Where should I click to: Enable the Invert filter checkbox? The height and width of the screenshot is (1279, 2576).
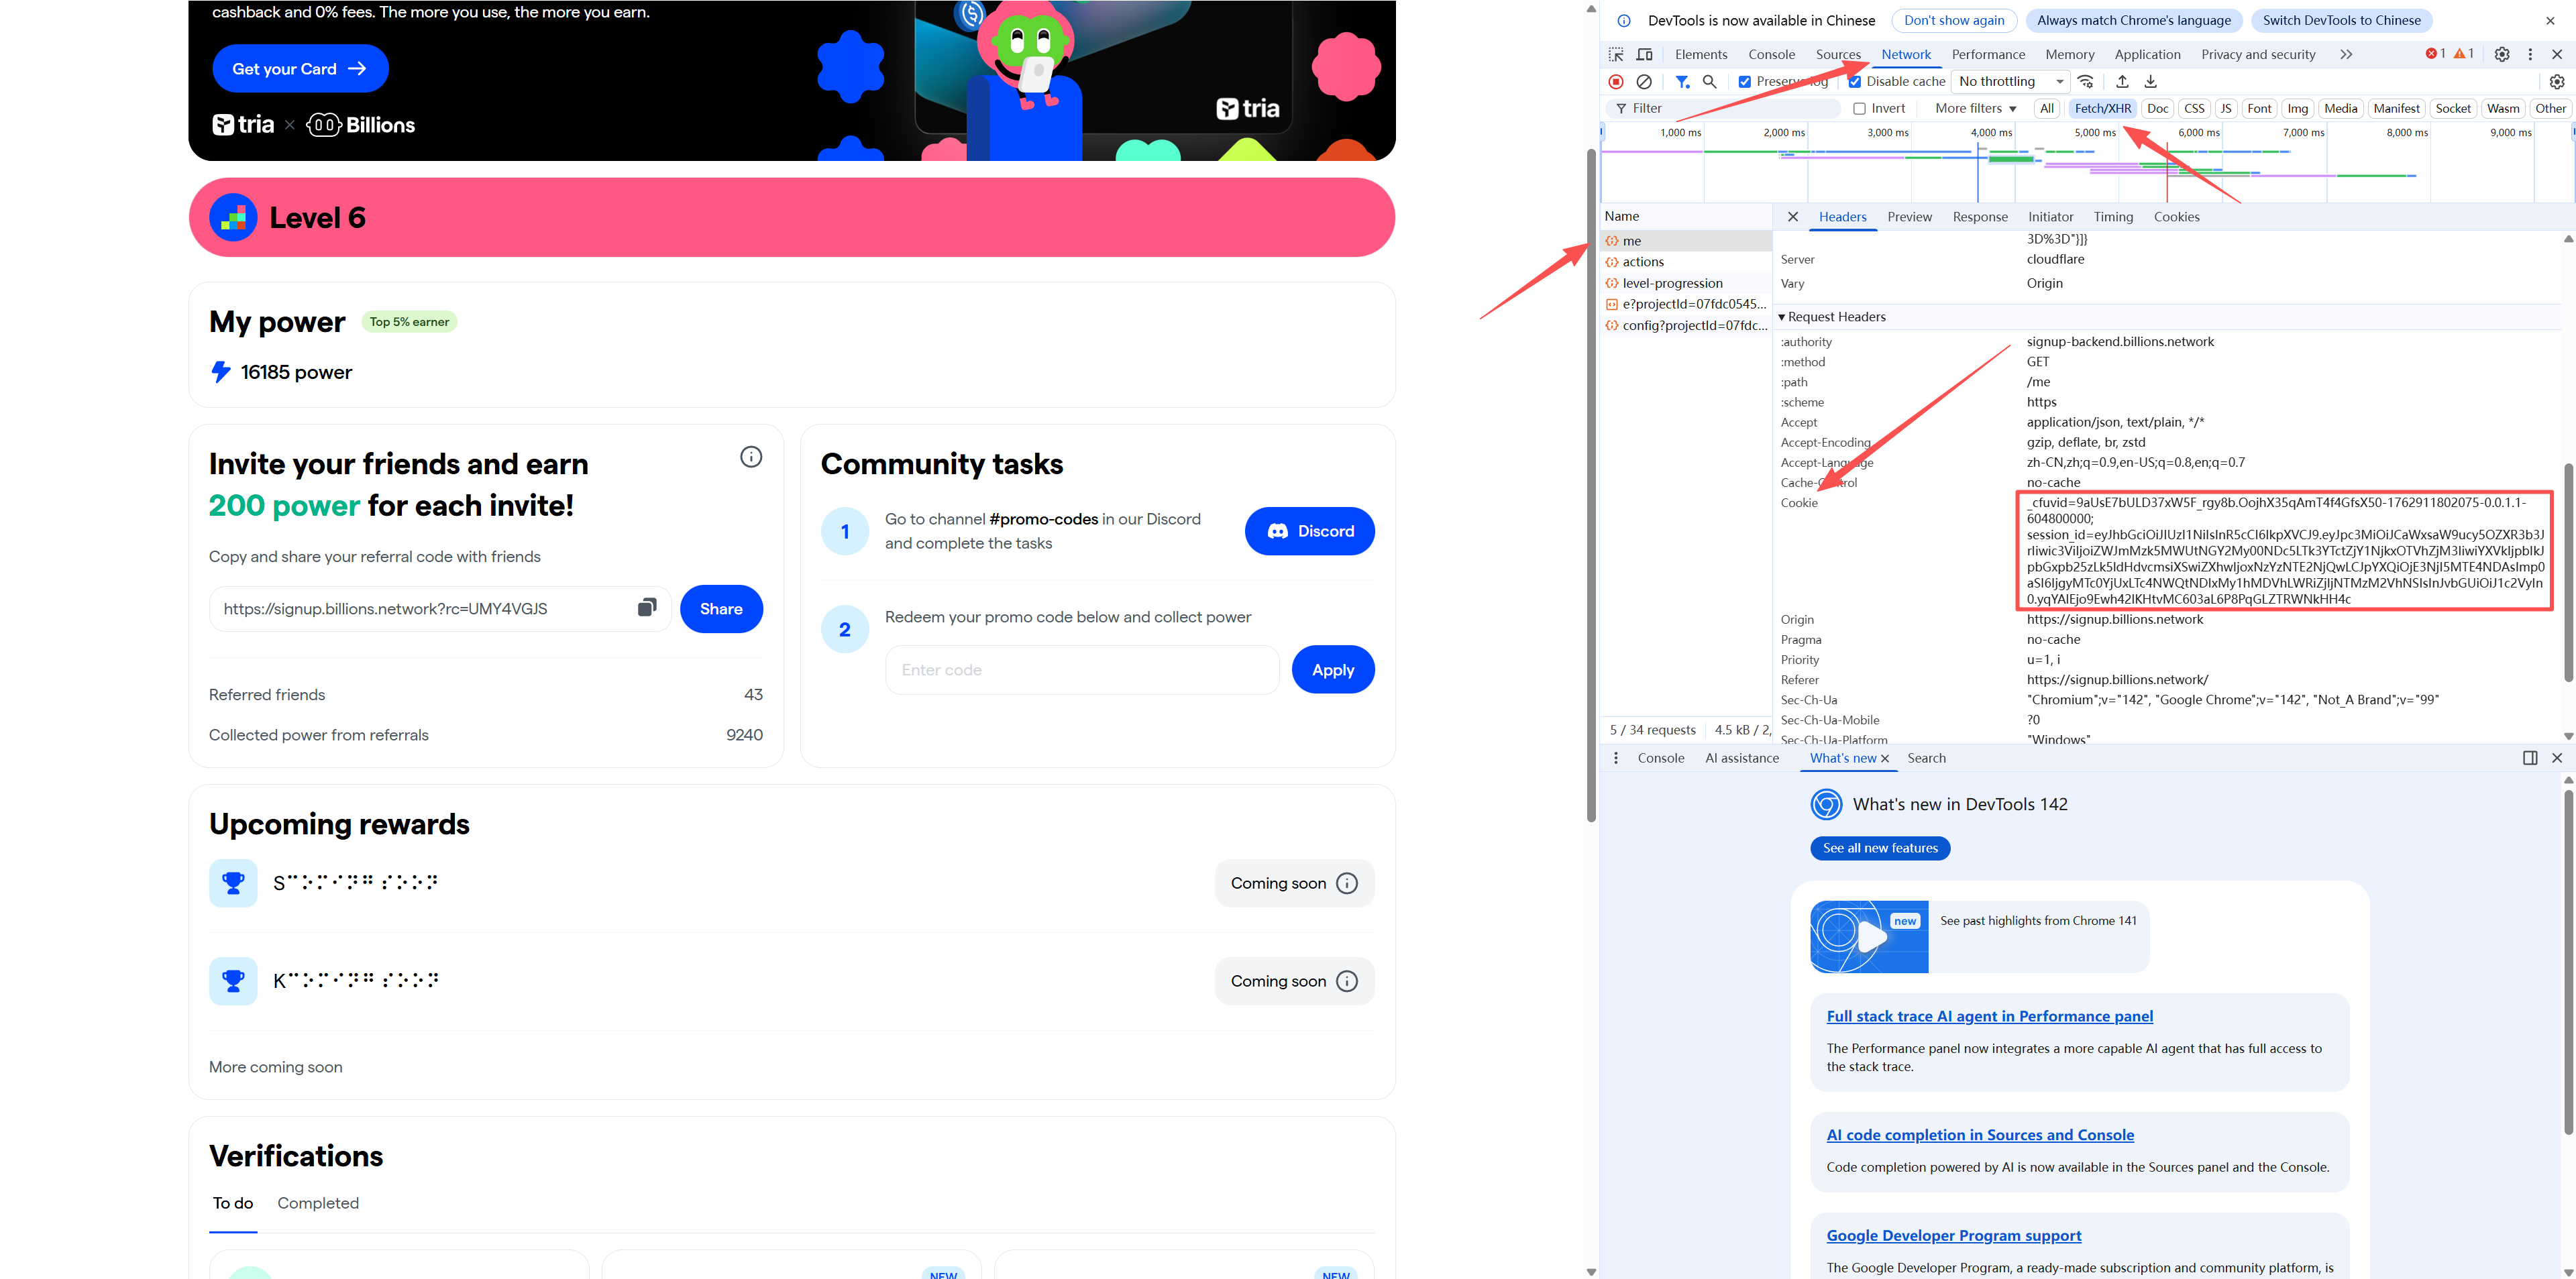tap(1860, 109)
